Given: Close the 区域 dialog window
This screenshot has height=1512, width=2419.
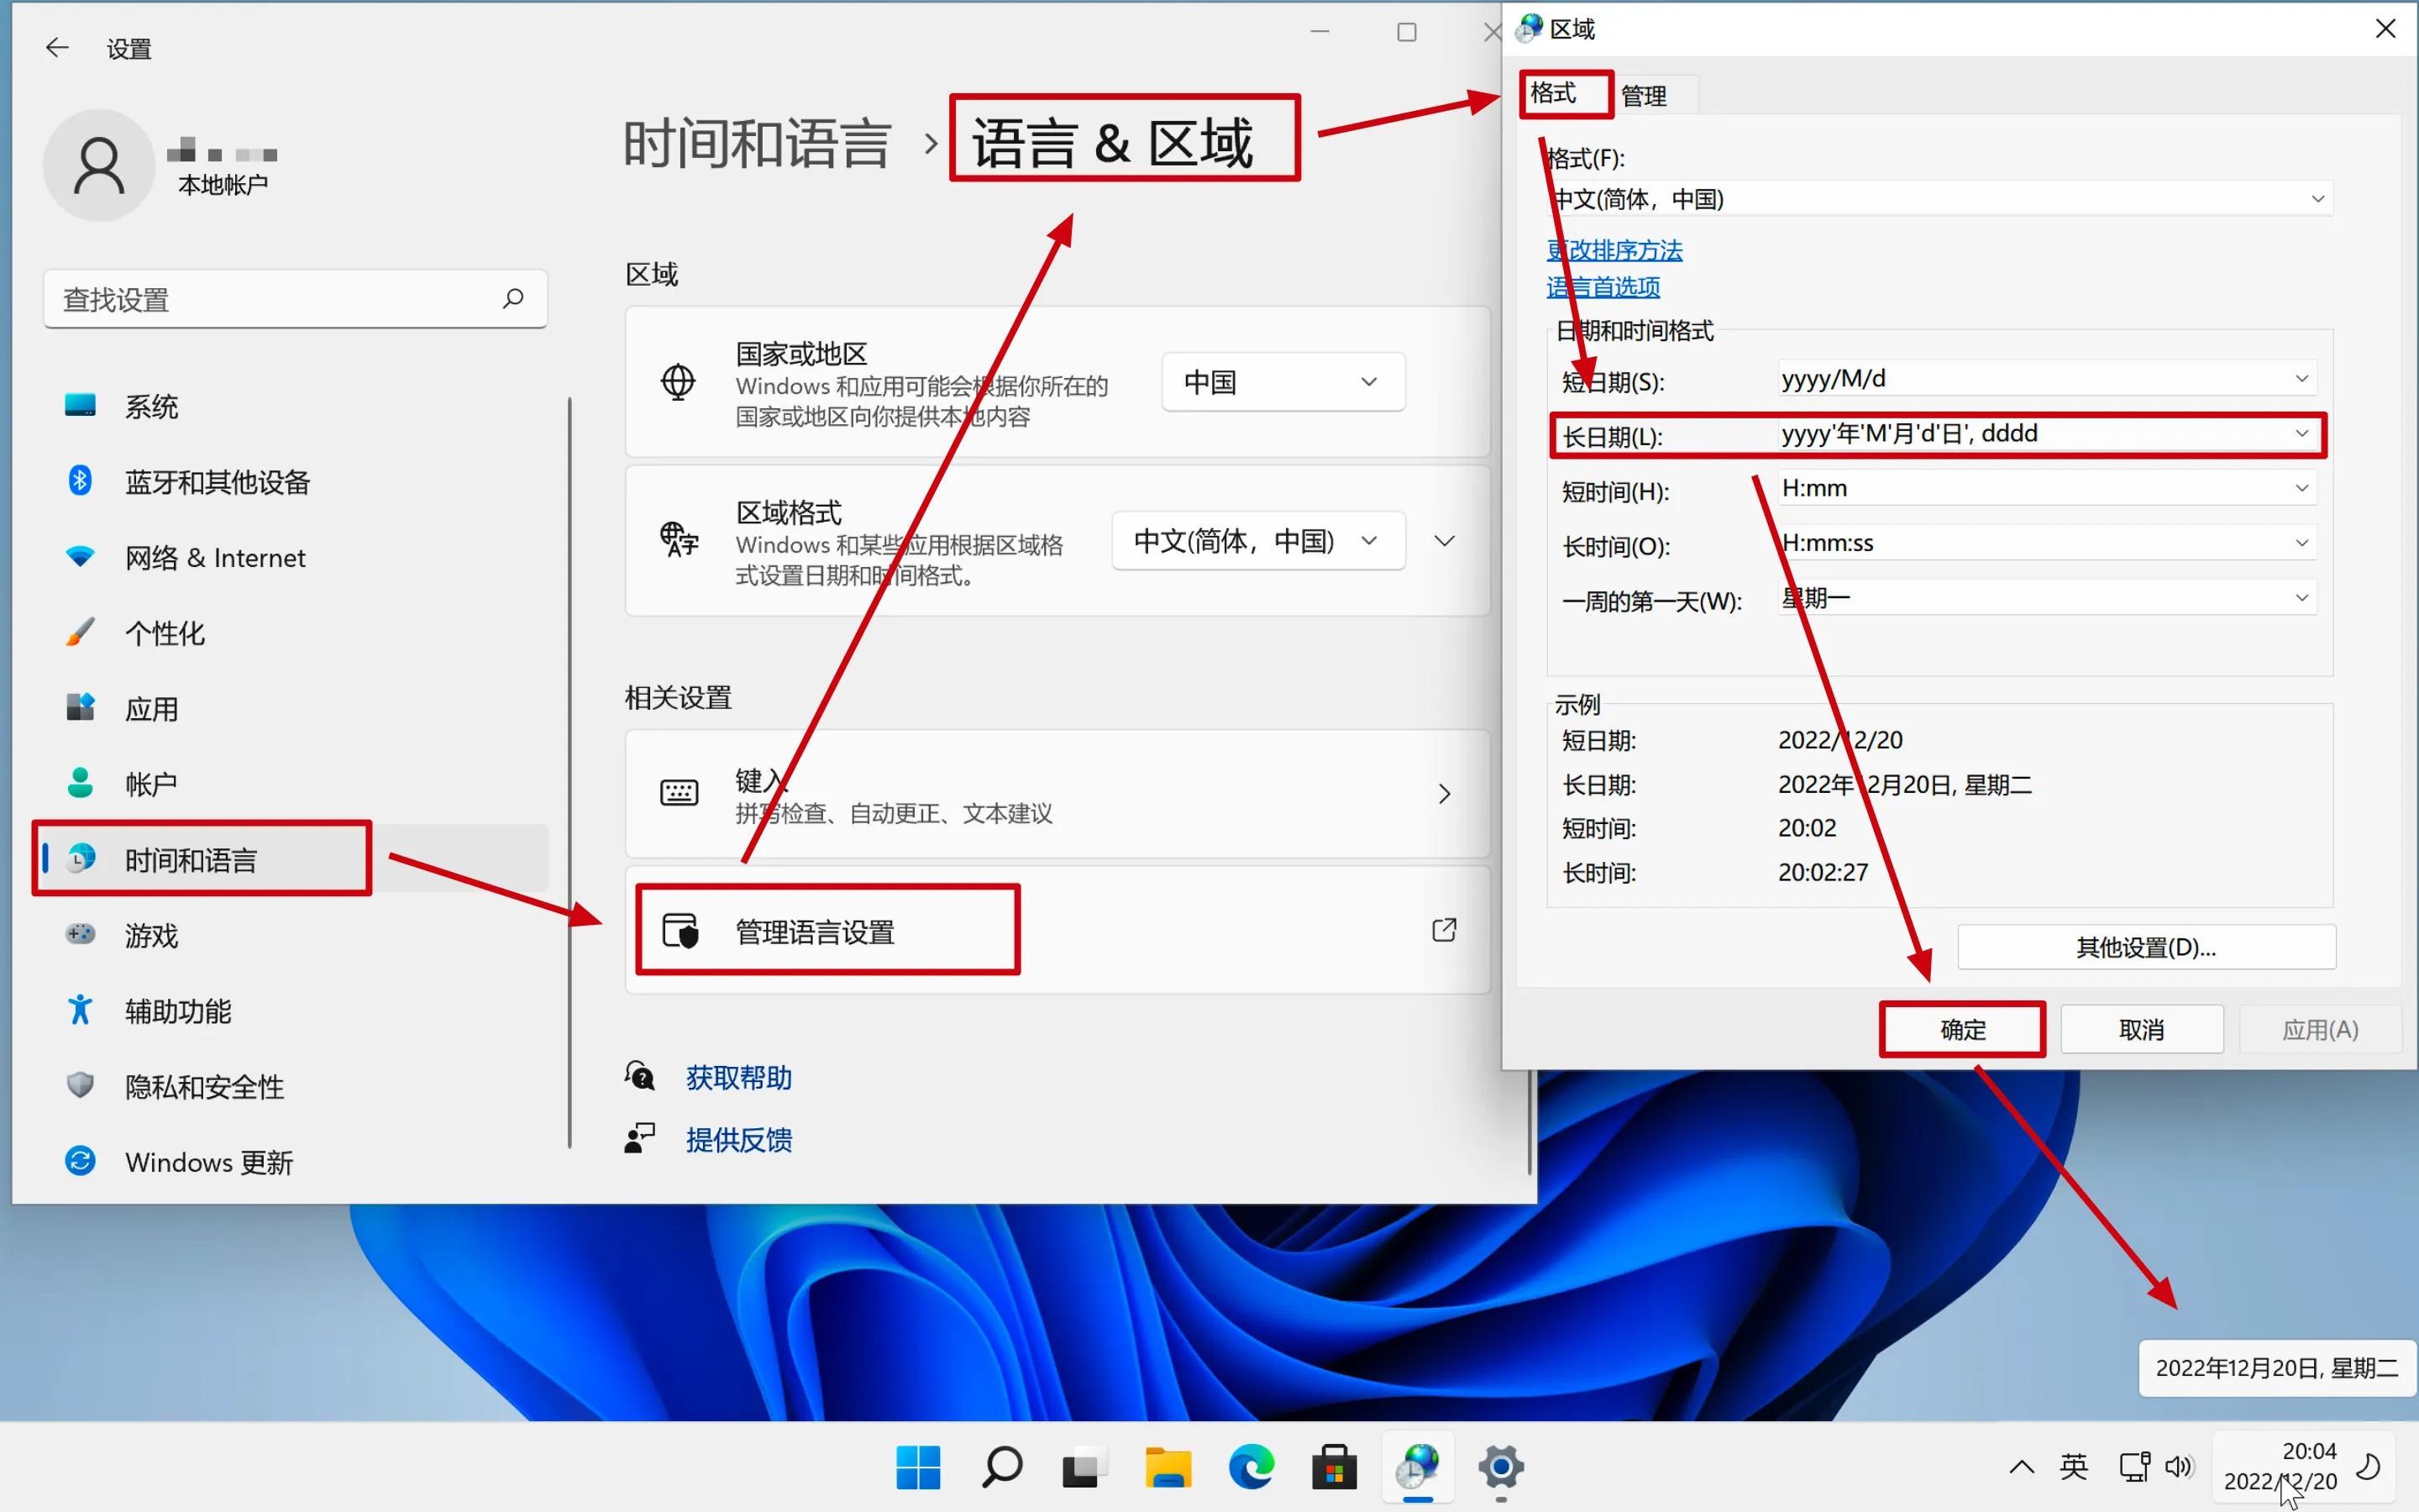Looking at the screenshot, I should click(x=2385, y=28).
